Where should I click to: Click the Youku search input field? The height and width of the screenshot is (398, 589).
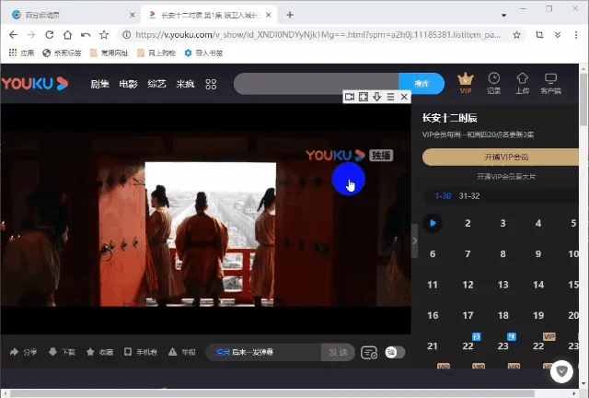(x=317, y=84)
